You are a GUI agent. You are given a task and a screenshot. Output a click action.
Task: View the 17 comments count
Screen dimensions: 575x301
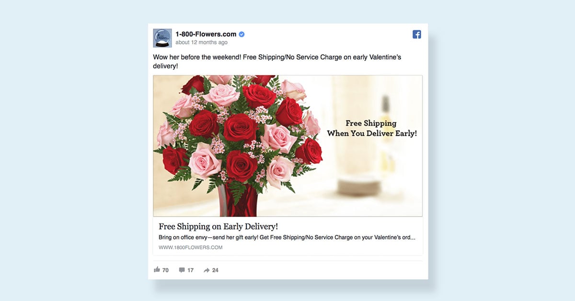[x=190, y=270]
